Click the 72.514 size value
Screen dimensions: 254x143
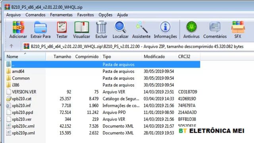[x=65, y=112]
